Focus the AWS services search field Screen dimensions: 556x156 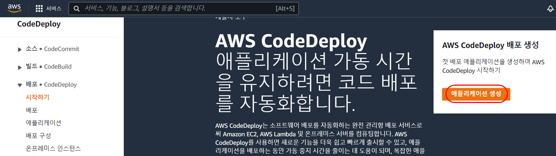click(x=184, y=8)
